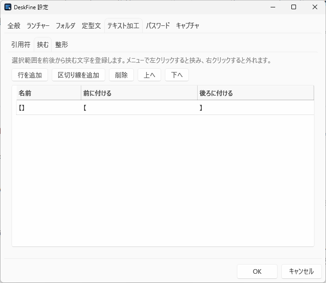
Task: Confirm settings with OK button
Action: (257, 271)
